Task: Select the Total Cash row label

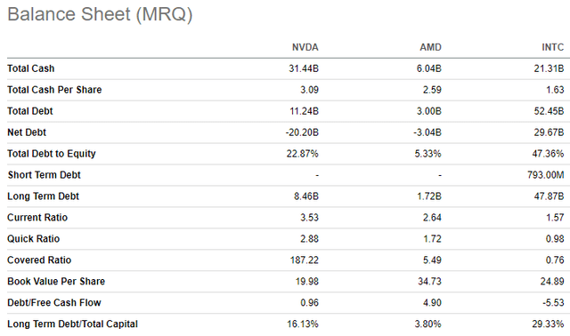Action: click(x=31, y=68)
